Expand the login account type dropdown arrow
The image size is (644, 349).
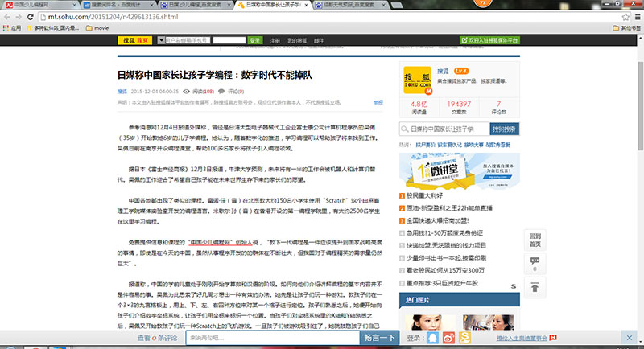161,40
